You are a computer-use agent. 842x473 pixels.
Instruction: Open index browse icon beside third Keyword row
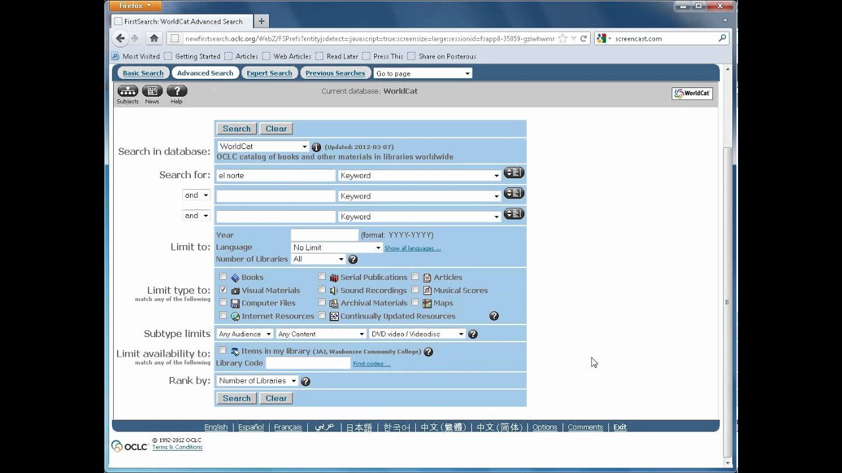pos(514,214)
